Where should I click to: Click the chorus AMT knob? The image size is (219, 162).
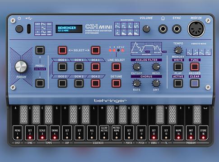(156, 83)
